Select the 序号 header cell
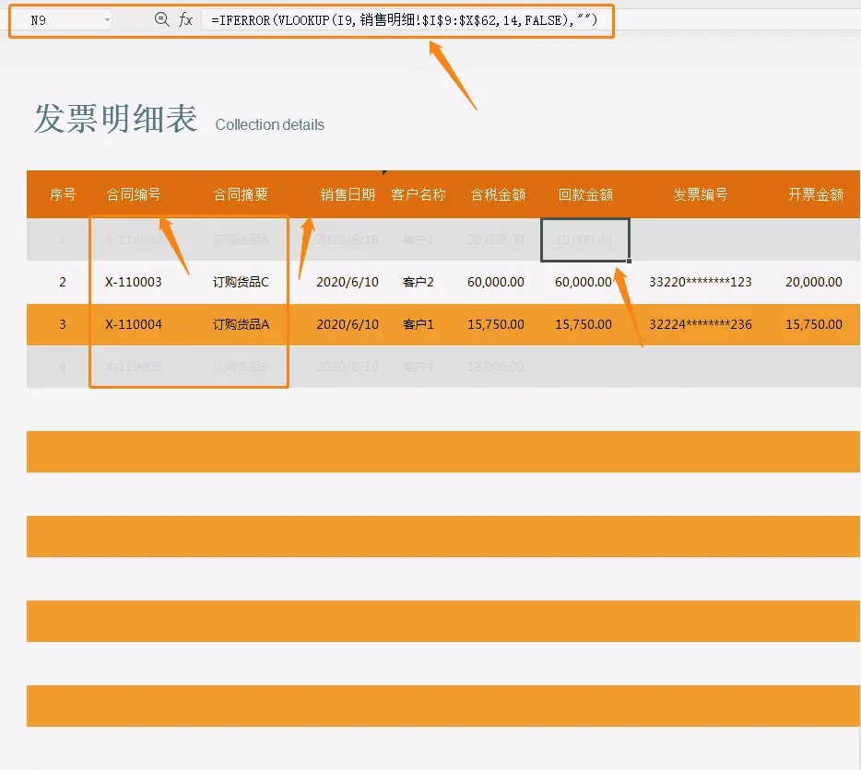The height and width of the screenshot is (770, 861). 61,194
